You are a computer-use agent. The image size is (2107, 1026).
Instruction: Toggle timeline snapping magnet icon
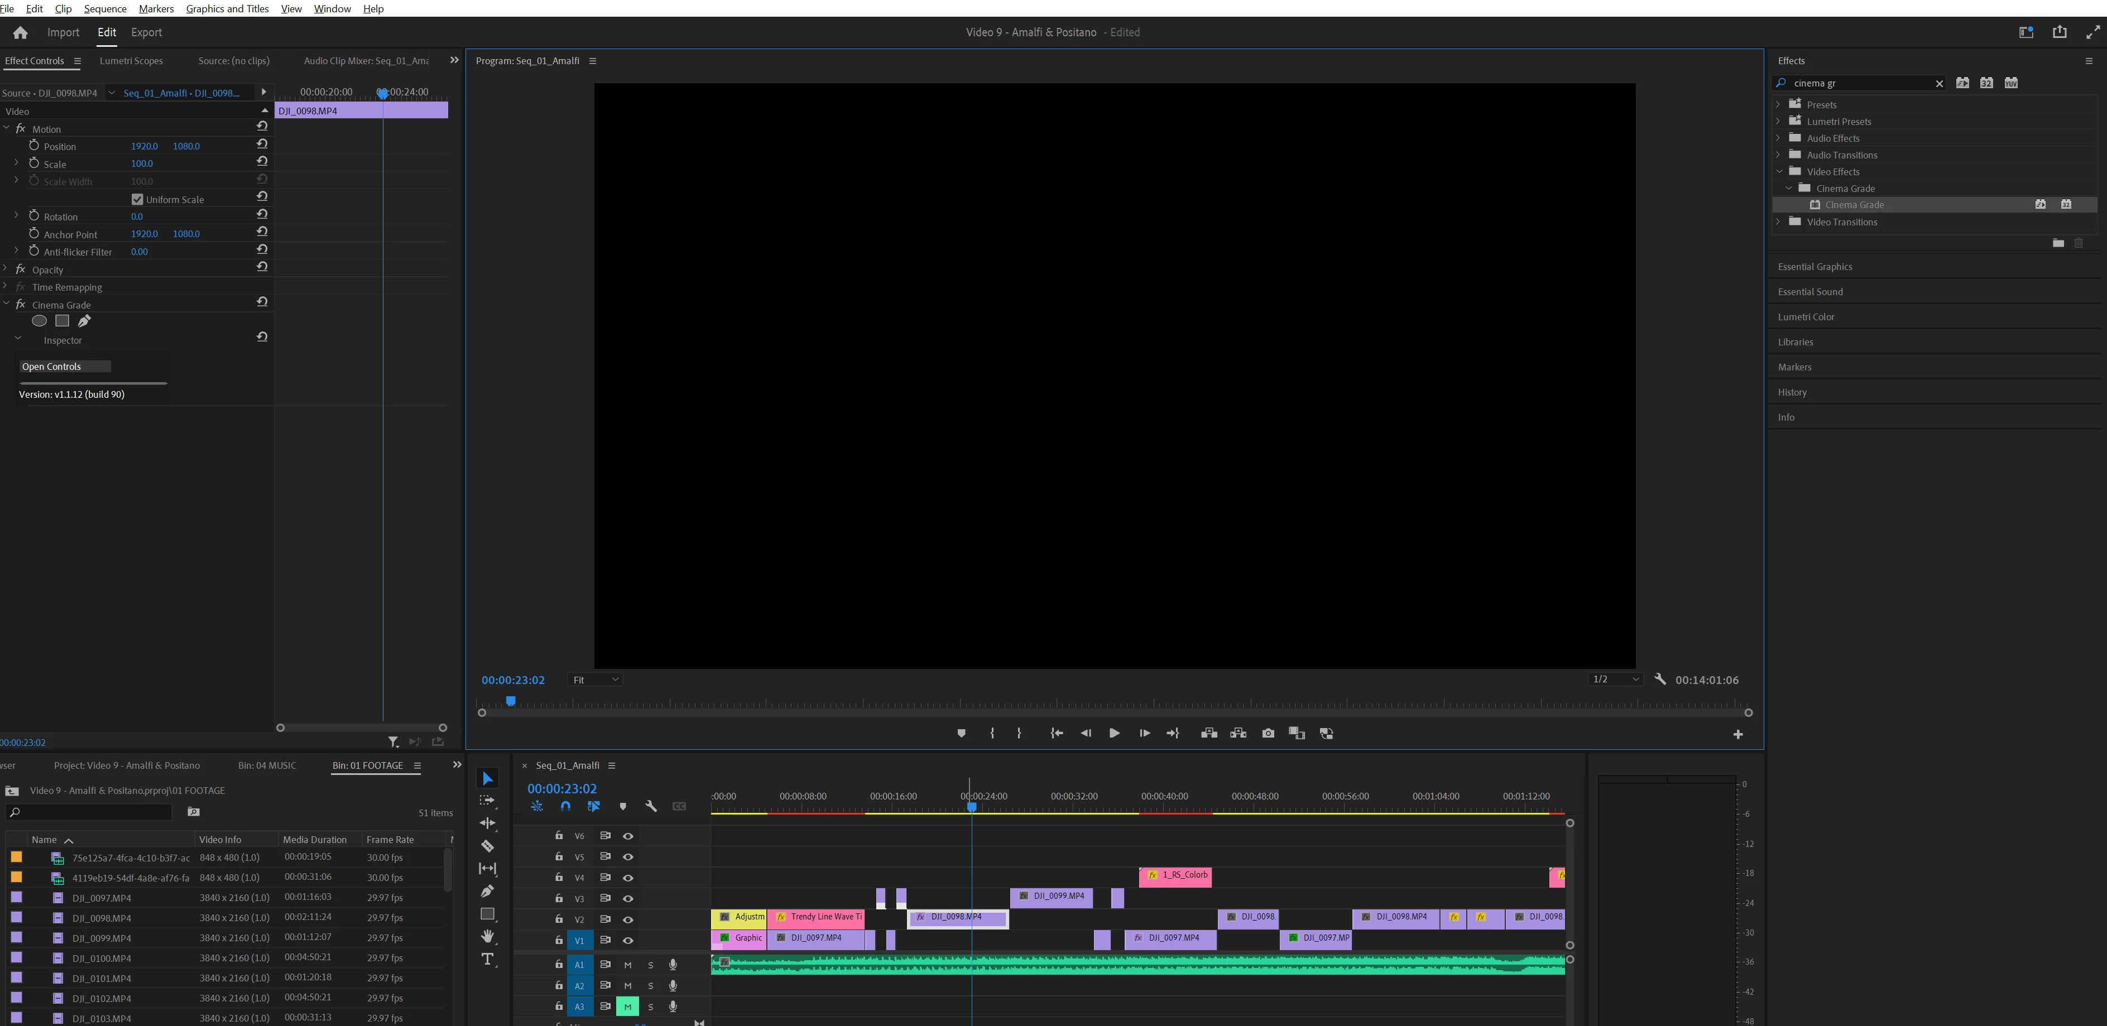tap(565, 806)
